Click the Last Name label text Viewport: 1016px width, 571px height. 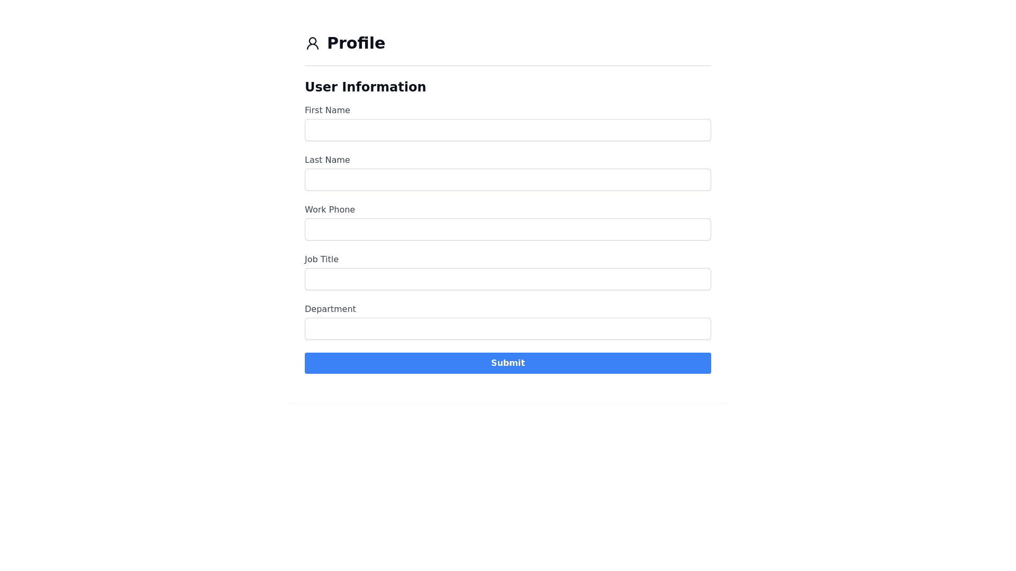click(327, 160)
